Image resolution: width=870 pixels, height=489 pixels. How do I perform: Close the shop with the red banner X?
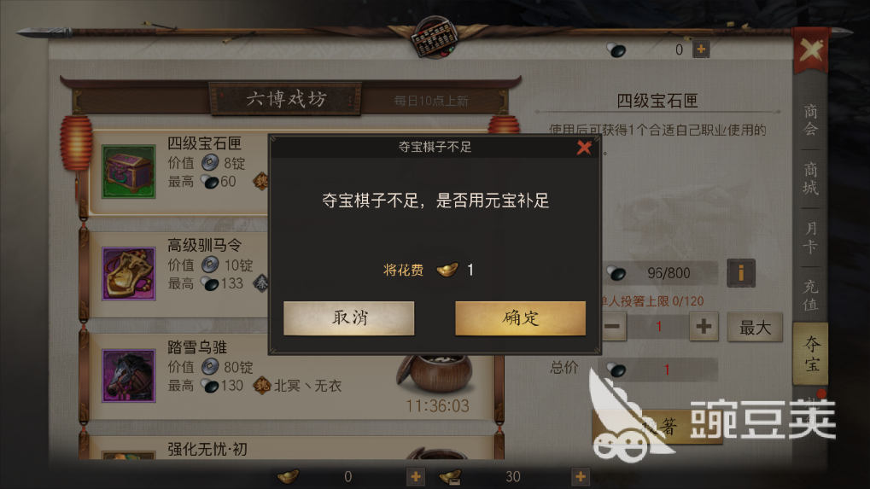pyautogui.click(x=811, y=51)
